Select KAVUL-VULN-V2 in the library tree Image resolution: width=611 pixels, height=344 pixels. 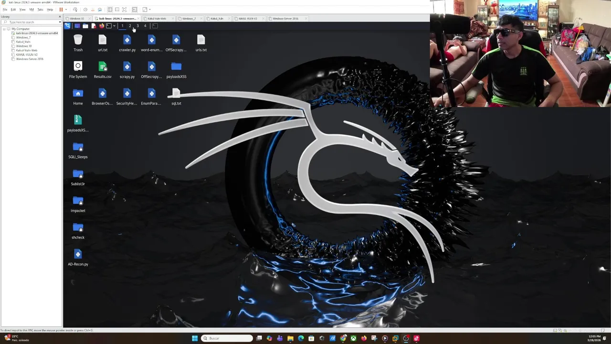coord(26,54)
